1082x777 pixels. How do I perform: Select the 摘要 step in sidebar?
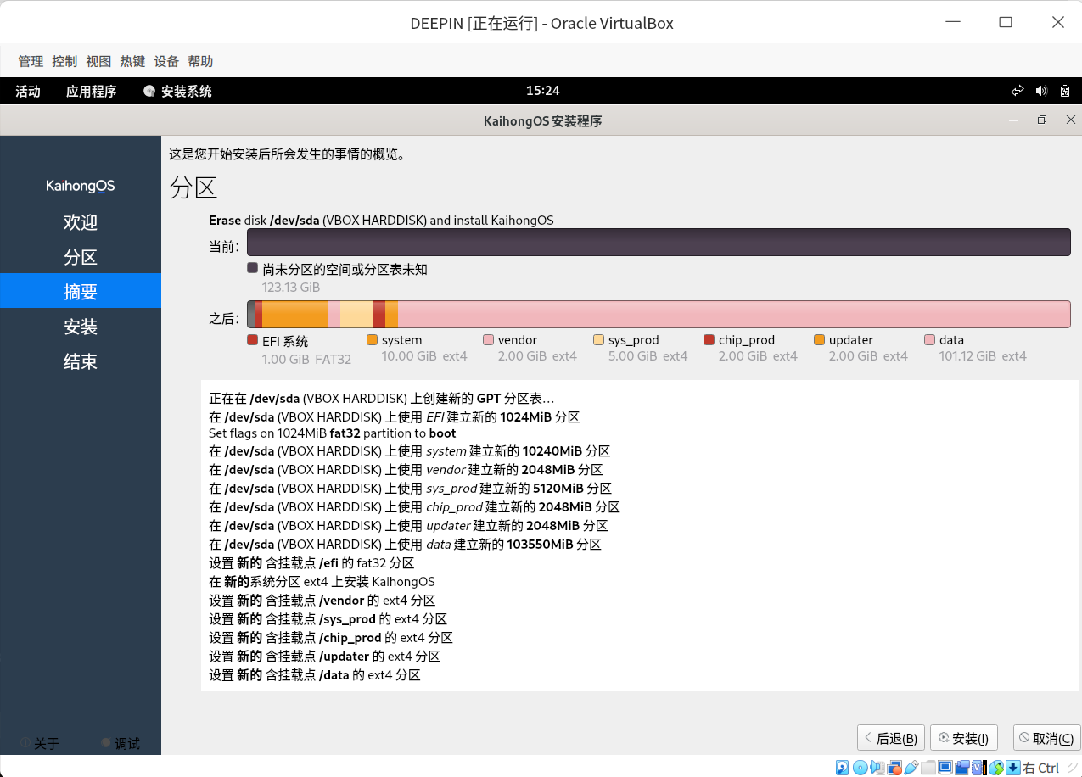[81, 291]
